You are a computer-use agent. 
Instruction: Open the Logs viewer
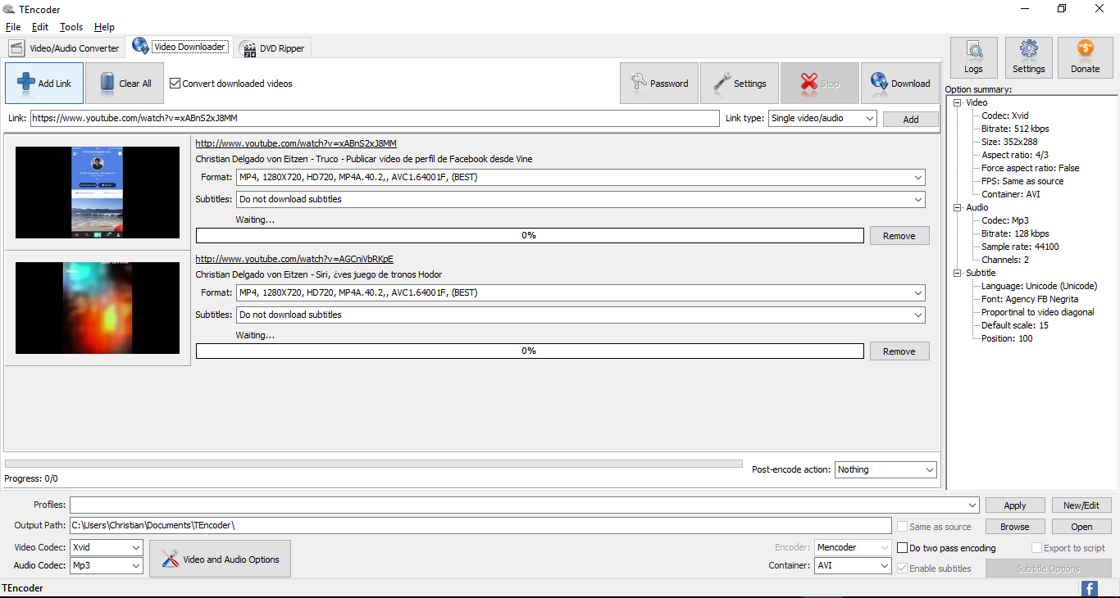tap(974, 57)
